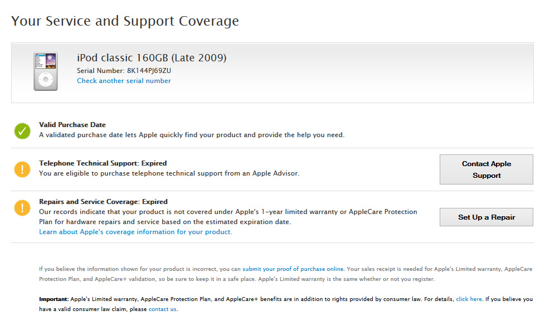Screen dimensions: 545x335
Task: Follow the submit your proof of purchase online link
Action: pos(293,269)
